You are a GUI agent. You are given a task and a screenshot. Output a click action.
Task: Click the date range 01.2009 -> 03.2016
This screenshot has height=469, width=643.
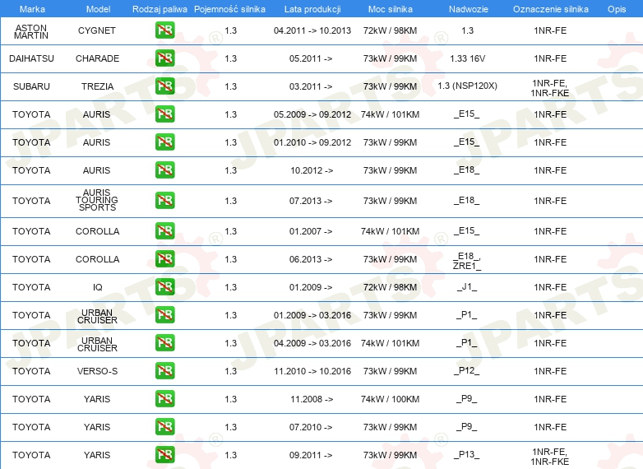coord(312,314)
